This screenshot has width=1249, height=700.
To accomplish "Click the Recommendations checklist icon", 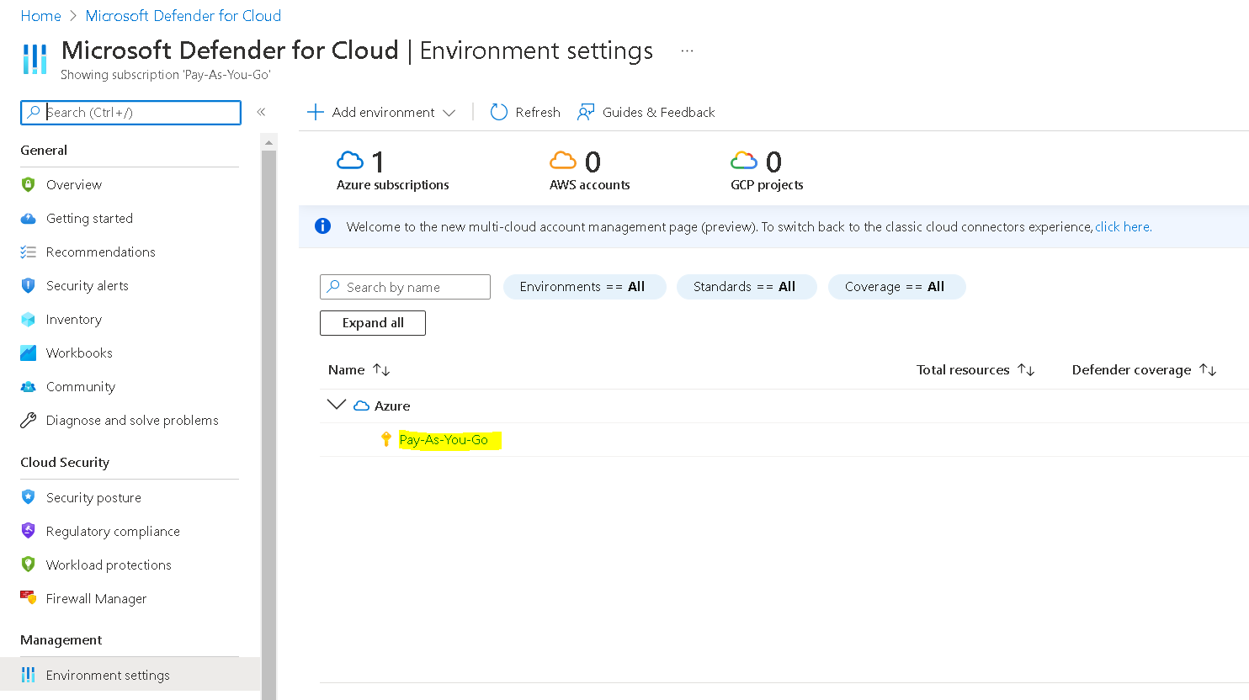I will [x=28, y=252].
